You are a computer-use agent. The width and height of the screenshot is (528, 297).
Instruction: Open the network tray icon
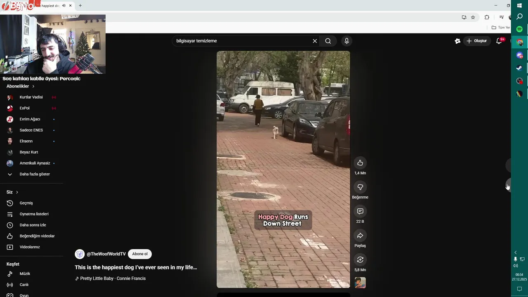[522, 259]
